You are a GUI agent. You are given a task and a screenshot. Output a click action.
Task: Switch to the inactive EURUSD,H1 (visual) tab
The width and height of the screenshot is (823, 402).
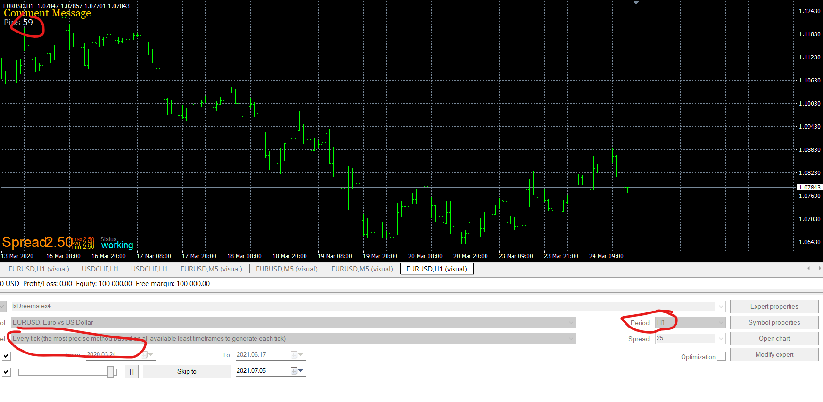(39, 269)
